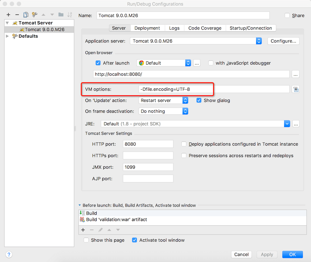The width and height of the screenshot is (311, 262).
Task: Move configuration down in the list
Action: point(52,15)
